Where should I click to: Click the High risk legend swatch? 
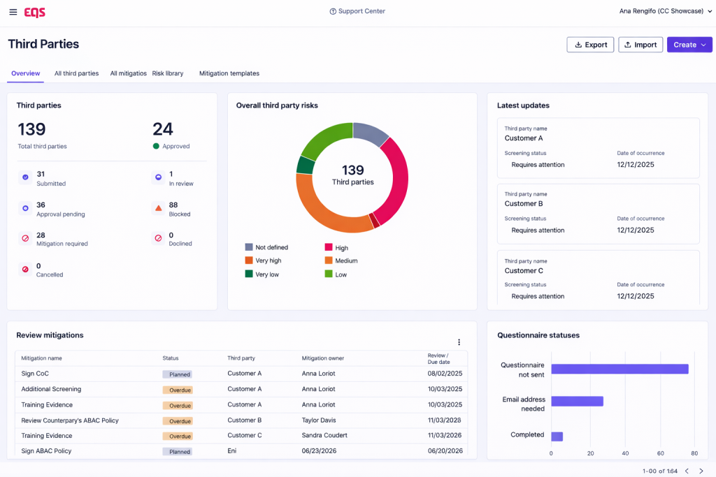[328, 248]
